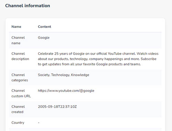
Task: Click the 'Channel name' row label
Action: tap(18, 40)
